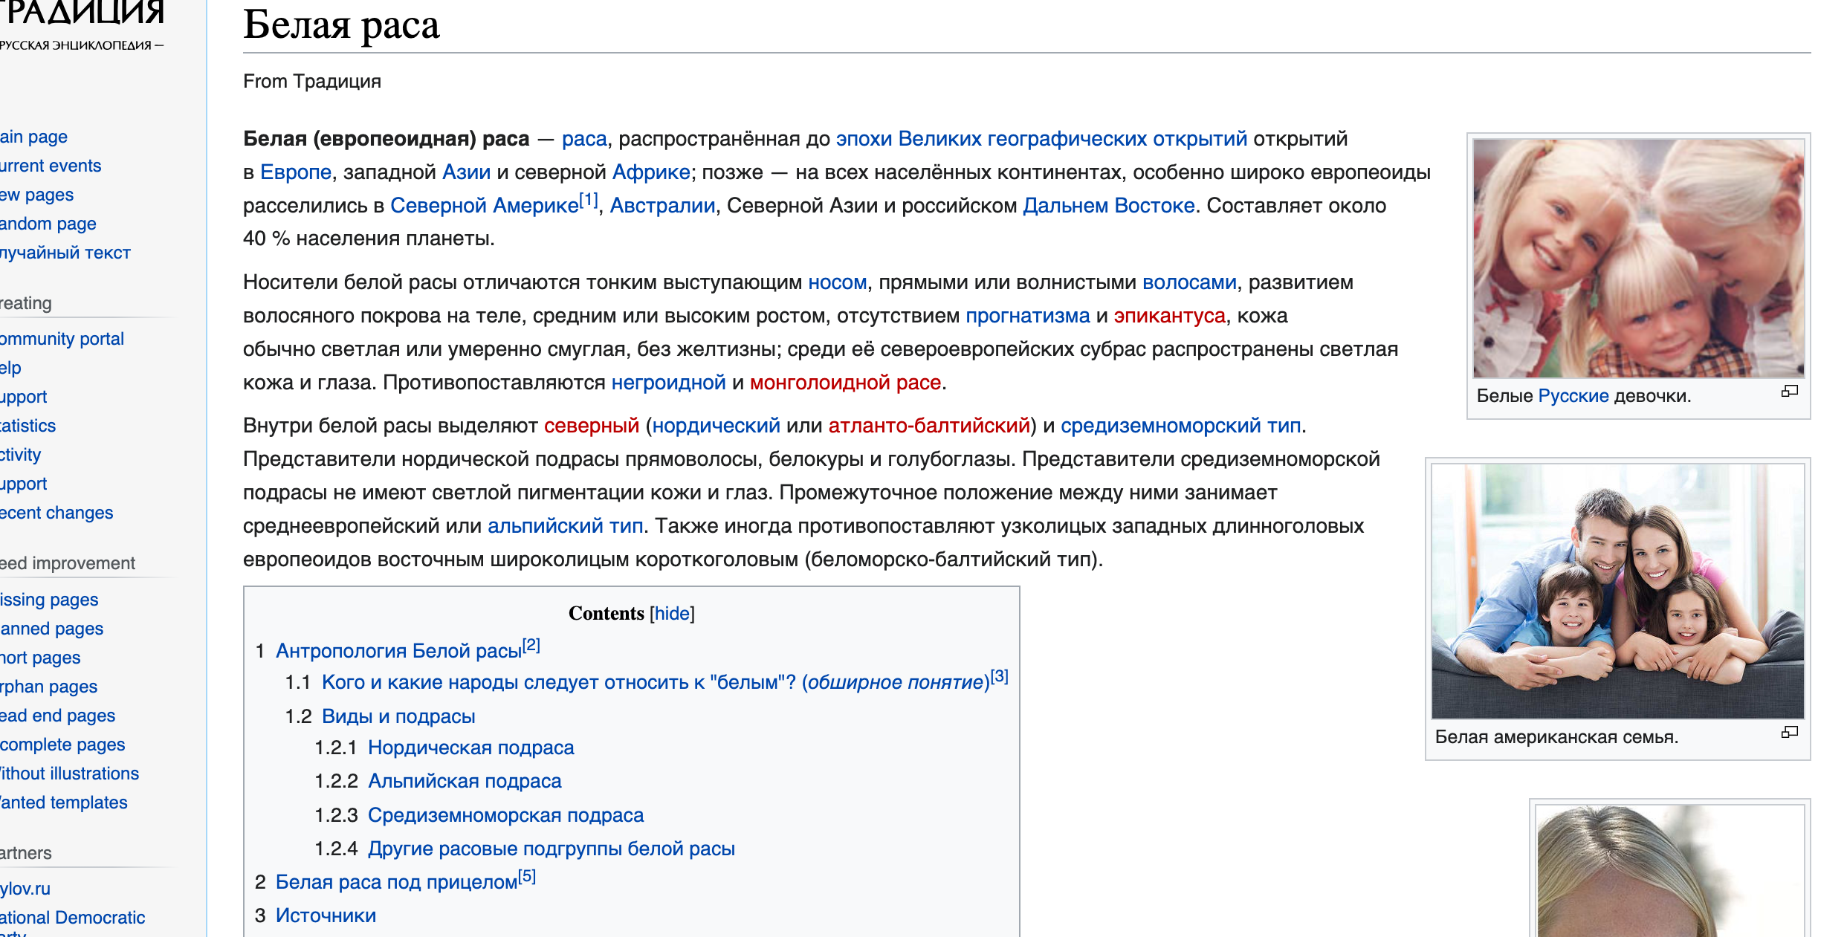
Task: Open 'Recent changes' in sidebar
Action: pyautogui.click(x=56, y=513)
